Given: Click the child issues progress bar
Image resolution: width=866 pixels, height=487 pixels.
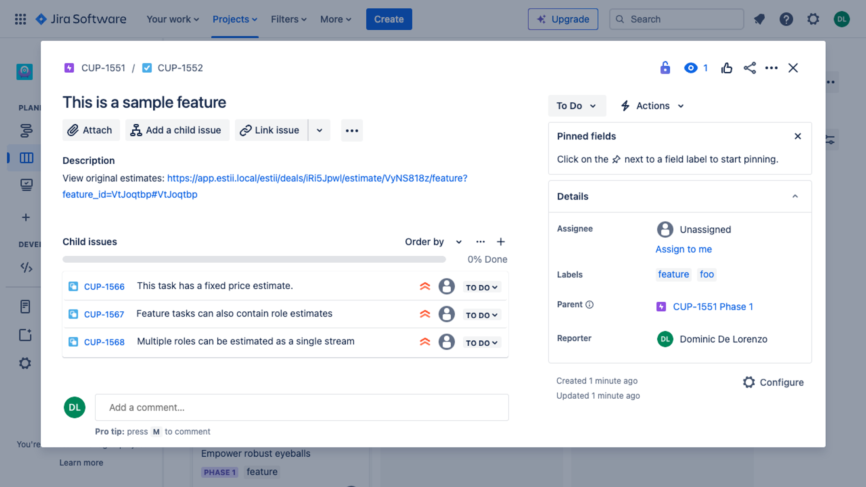Looking at the screenshot, I should point(254,259).
